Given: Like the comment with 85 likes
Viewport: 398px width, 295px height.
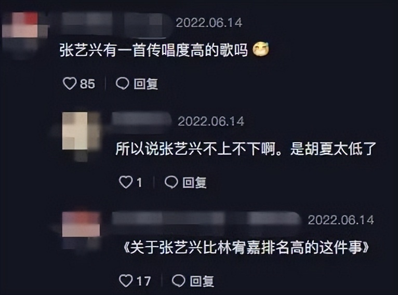Looking at the screenshot, I should (70, 84).
